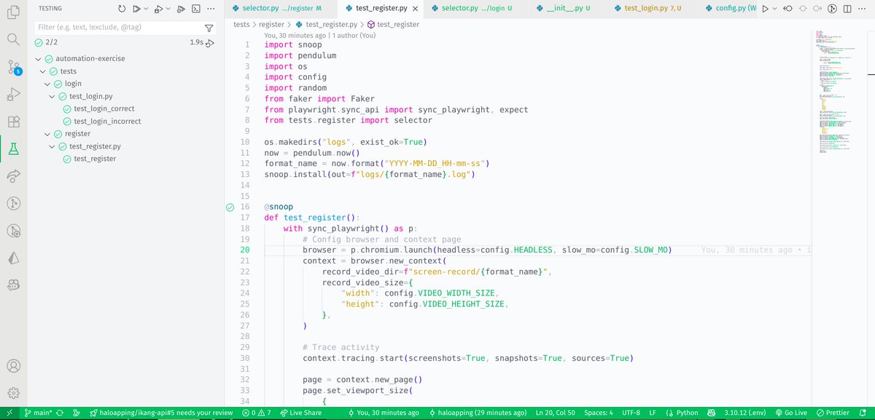Select the Testing flask icon in activity bar

click(x=12, y=148)
